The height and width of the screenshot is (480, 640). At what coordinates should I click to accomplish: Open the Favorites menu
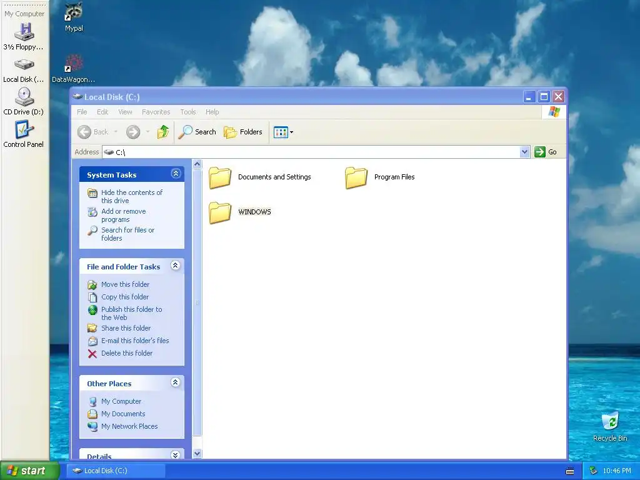pyautogui.click(x=156, y=112)
